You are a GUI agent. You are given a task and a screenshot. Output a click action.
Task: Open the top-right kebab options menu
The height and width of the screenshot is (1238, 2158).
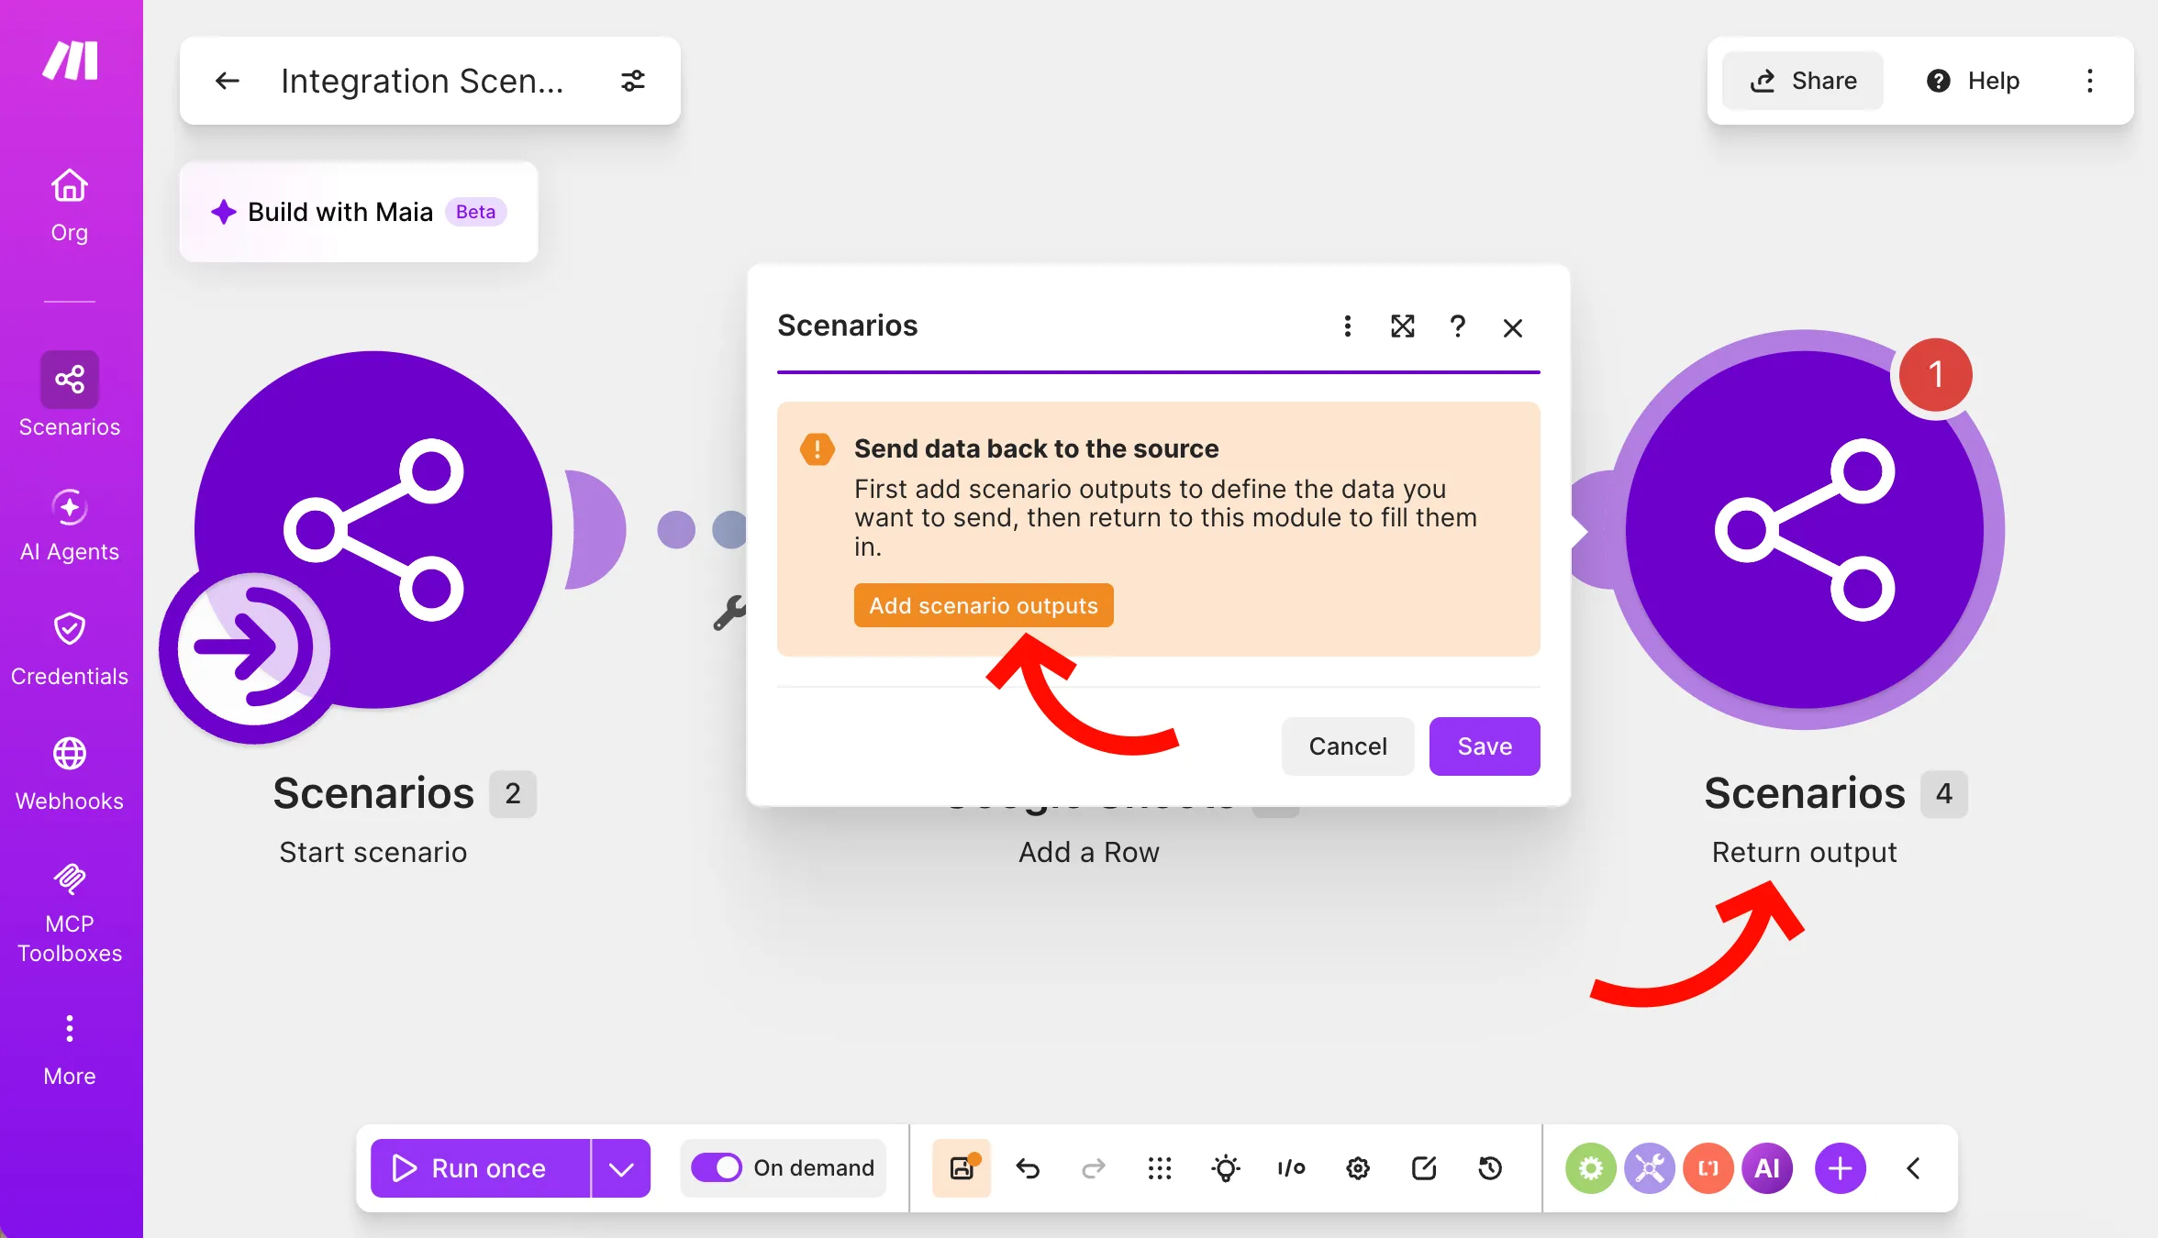pyautogui.click(x=2090, y=81)
